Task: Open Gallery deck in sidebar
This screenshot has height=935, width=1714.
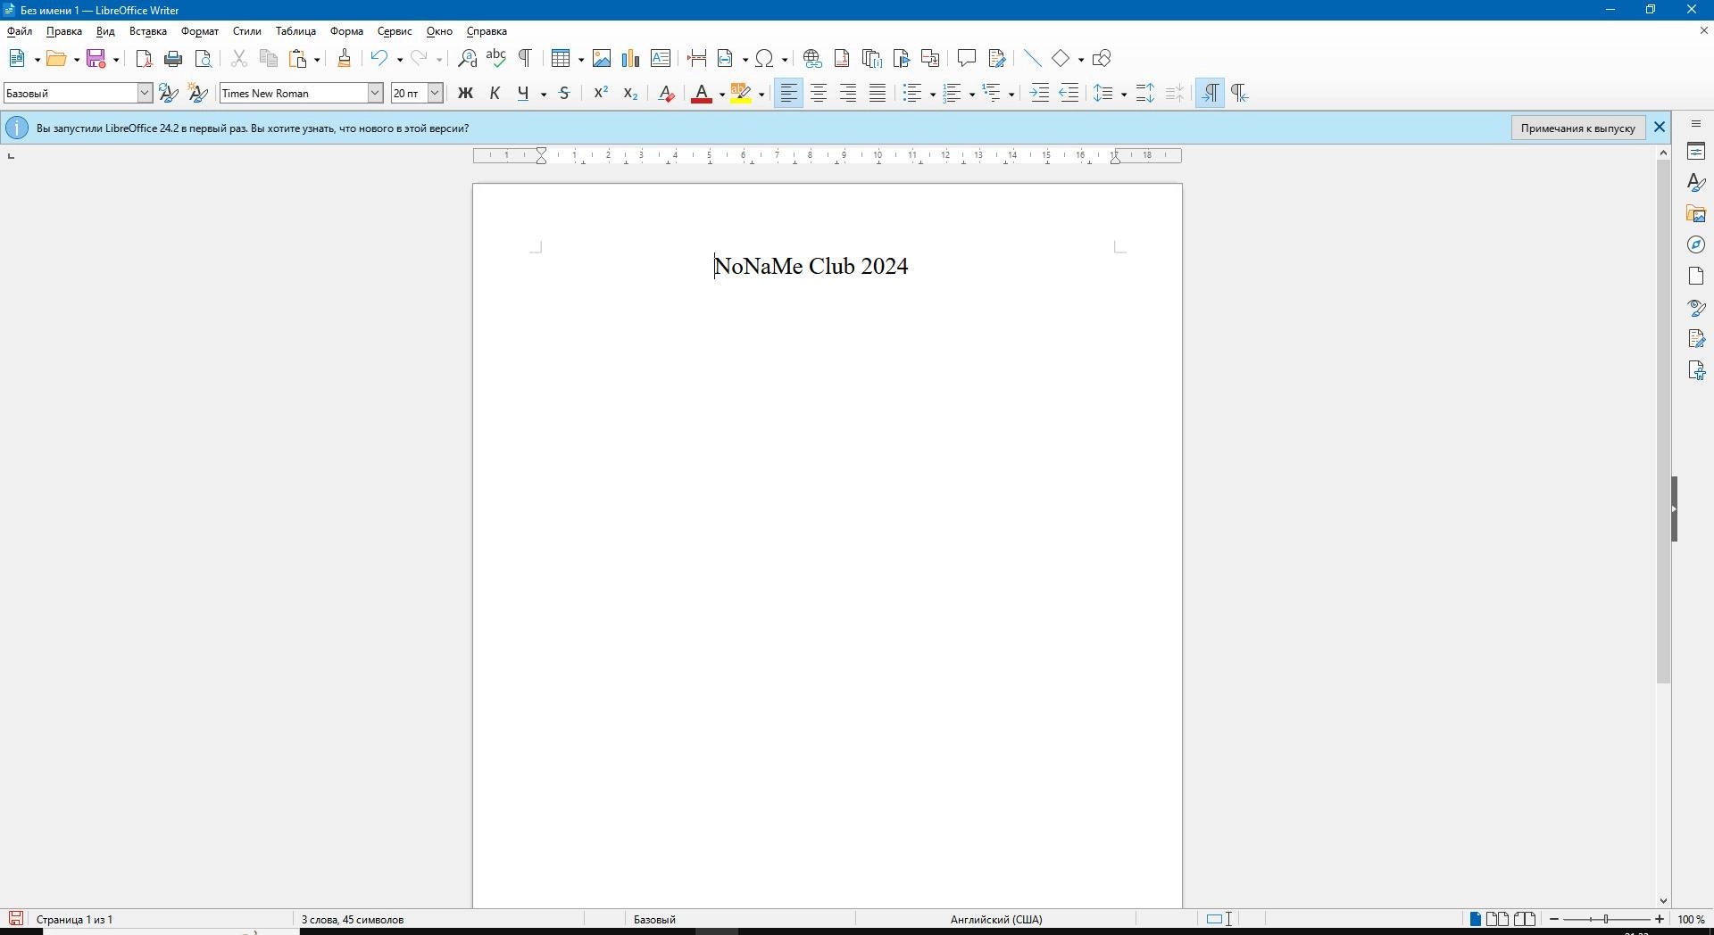Action: (1696, 214)
